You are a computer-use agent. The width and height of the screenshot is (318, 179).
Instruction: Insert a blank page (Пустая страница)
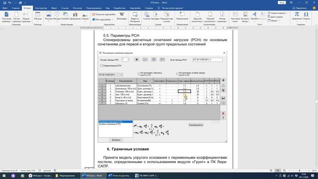[x=16, y=17]
